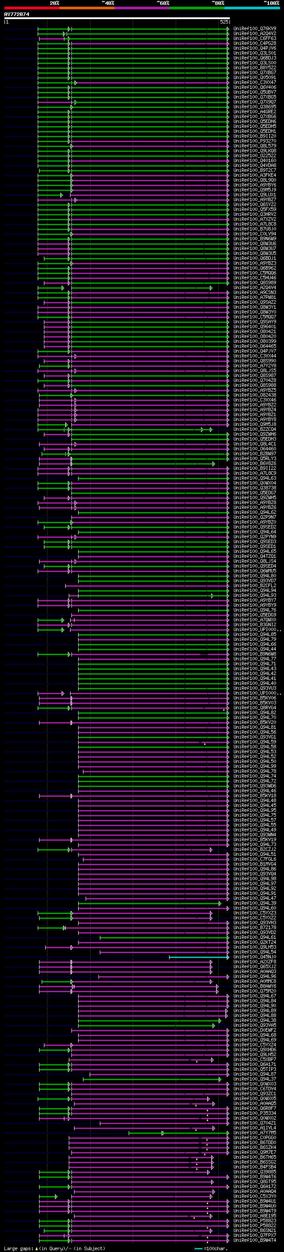284x1252 pixels.
Task: Select hit label UniRef100_C3VX47
Action: click(254, 83)
